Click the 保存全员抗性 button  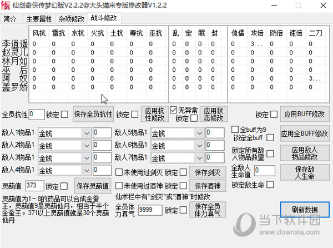(x=93, y=114)
